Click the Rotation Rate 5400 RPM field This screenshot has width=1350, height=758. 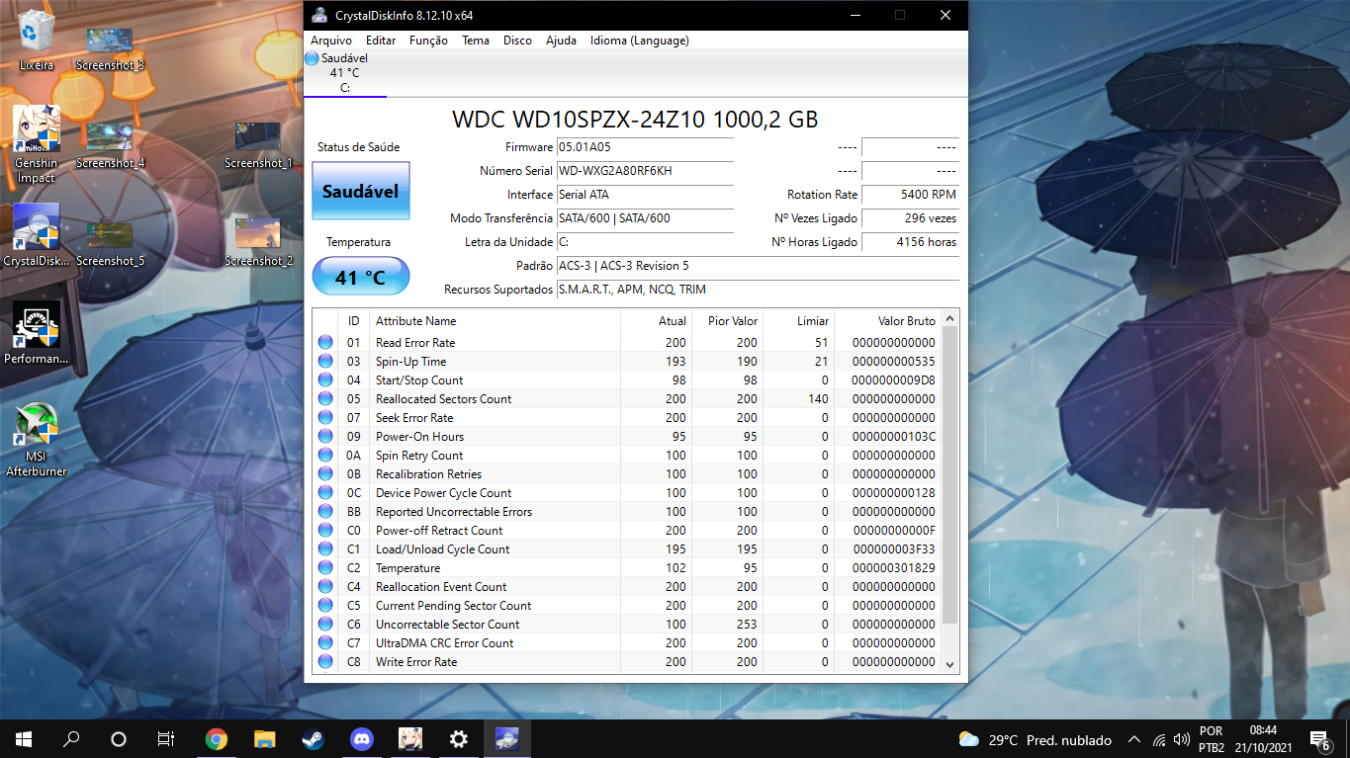coord(910,195)
